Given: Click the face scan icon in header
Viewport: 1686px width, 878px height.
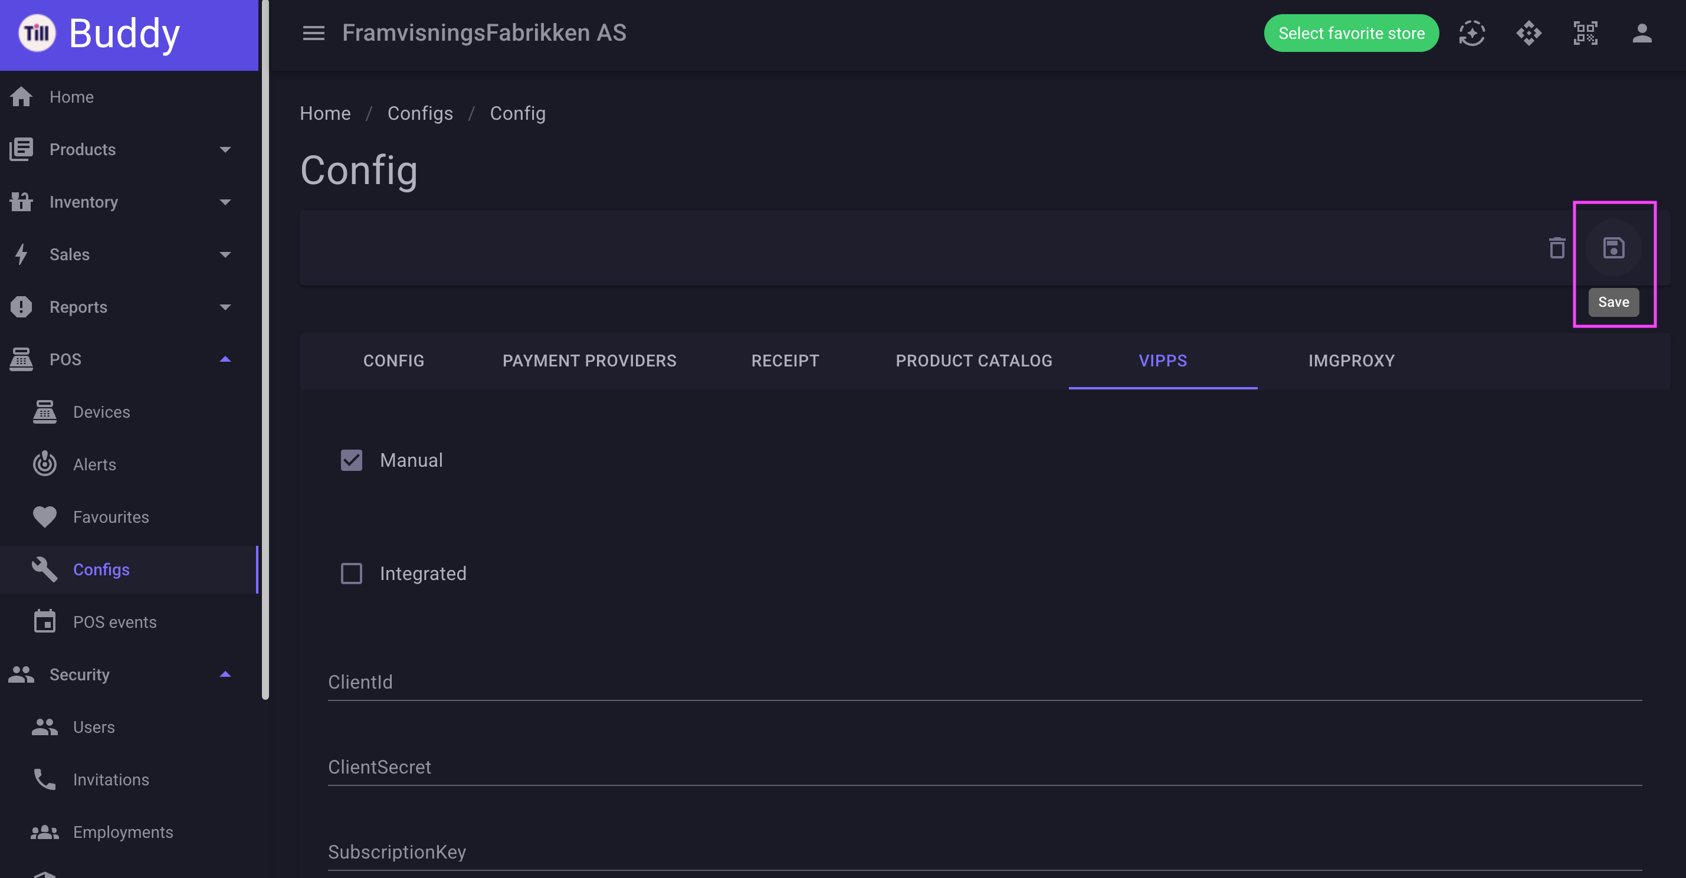Looking at the screenshot, I should point(1472,32).
